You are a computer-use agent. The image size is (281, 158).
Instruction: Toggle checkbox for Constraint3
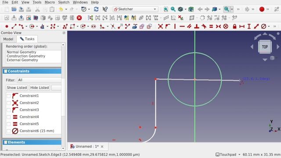point(9,110)
